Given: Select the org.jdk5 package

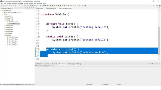Looking at the screenshot, I should pyautogui.click(x=9, y=33).
